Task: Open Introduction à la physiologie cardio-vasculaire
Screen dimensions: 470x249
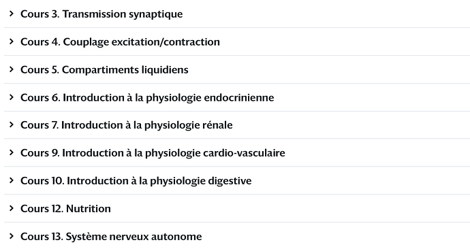Action: point(174,153)
